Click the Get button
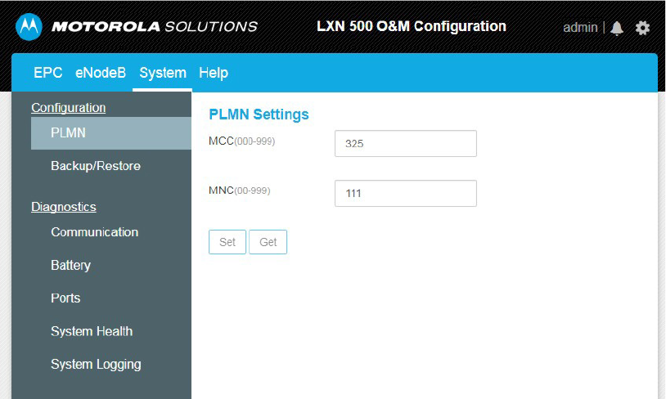The image size is (666, 399). [x=268, y=242]
